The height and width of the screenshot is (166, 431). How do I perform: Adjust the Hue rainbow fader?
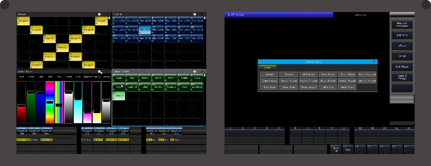coord(50,102)
